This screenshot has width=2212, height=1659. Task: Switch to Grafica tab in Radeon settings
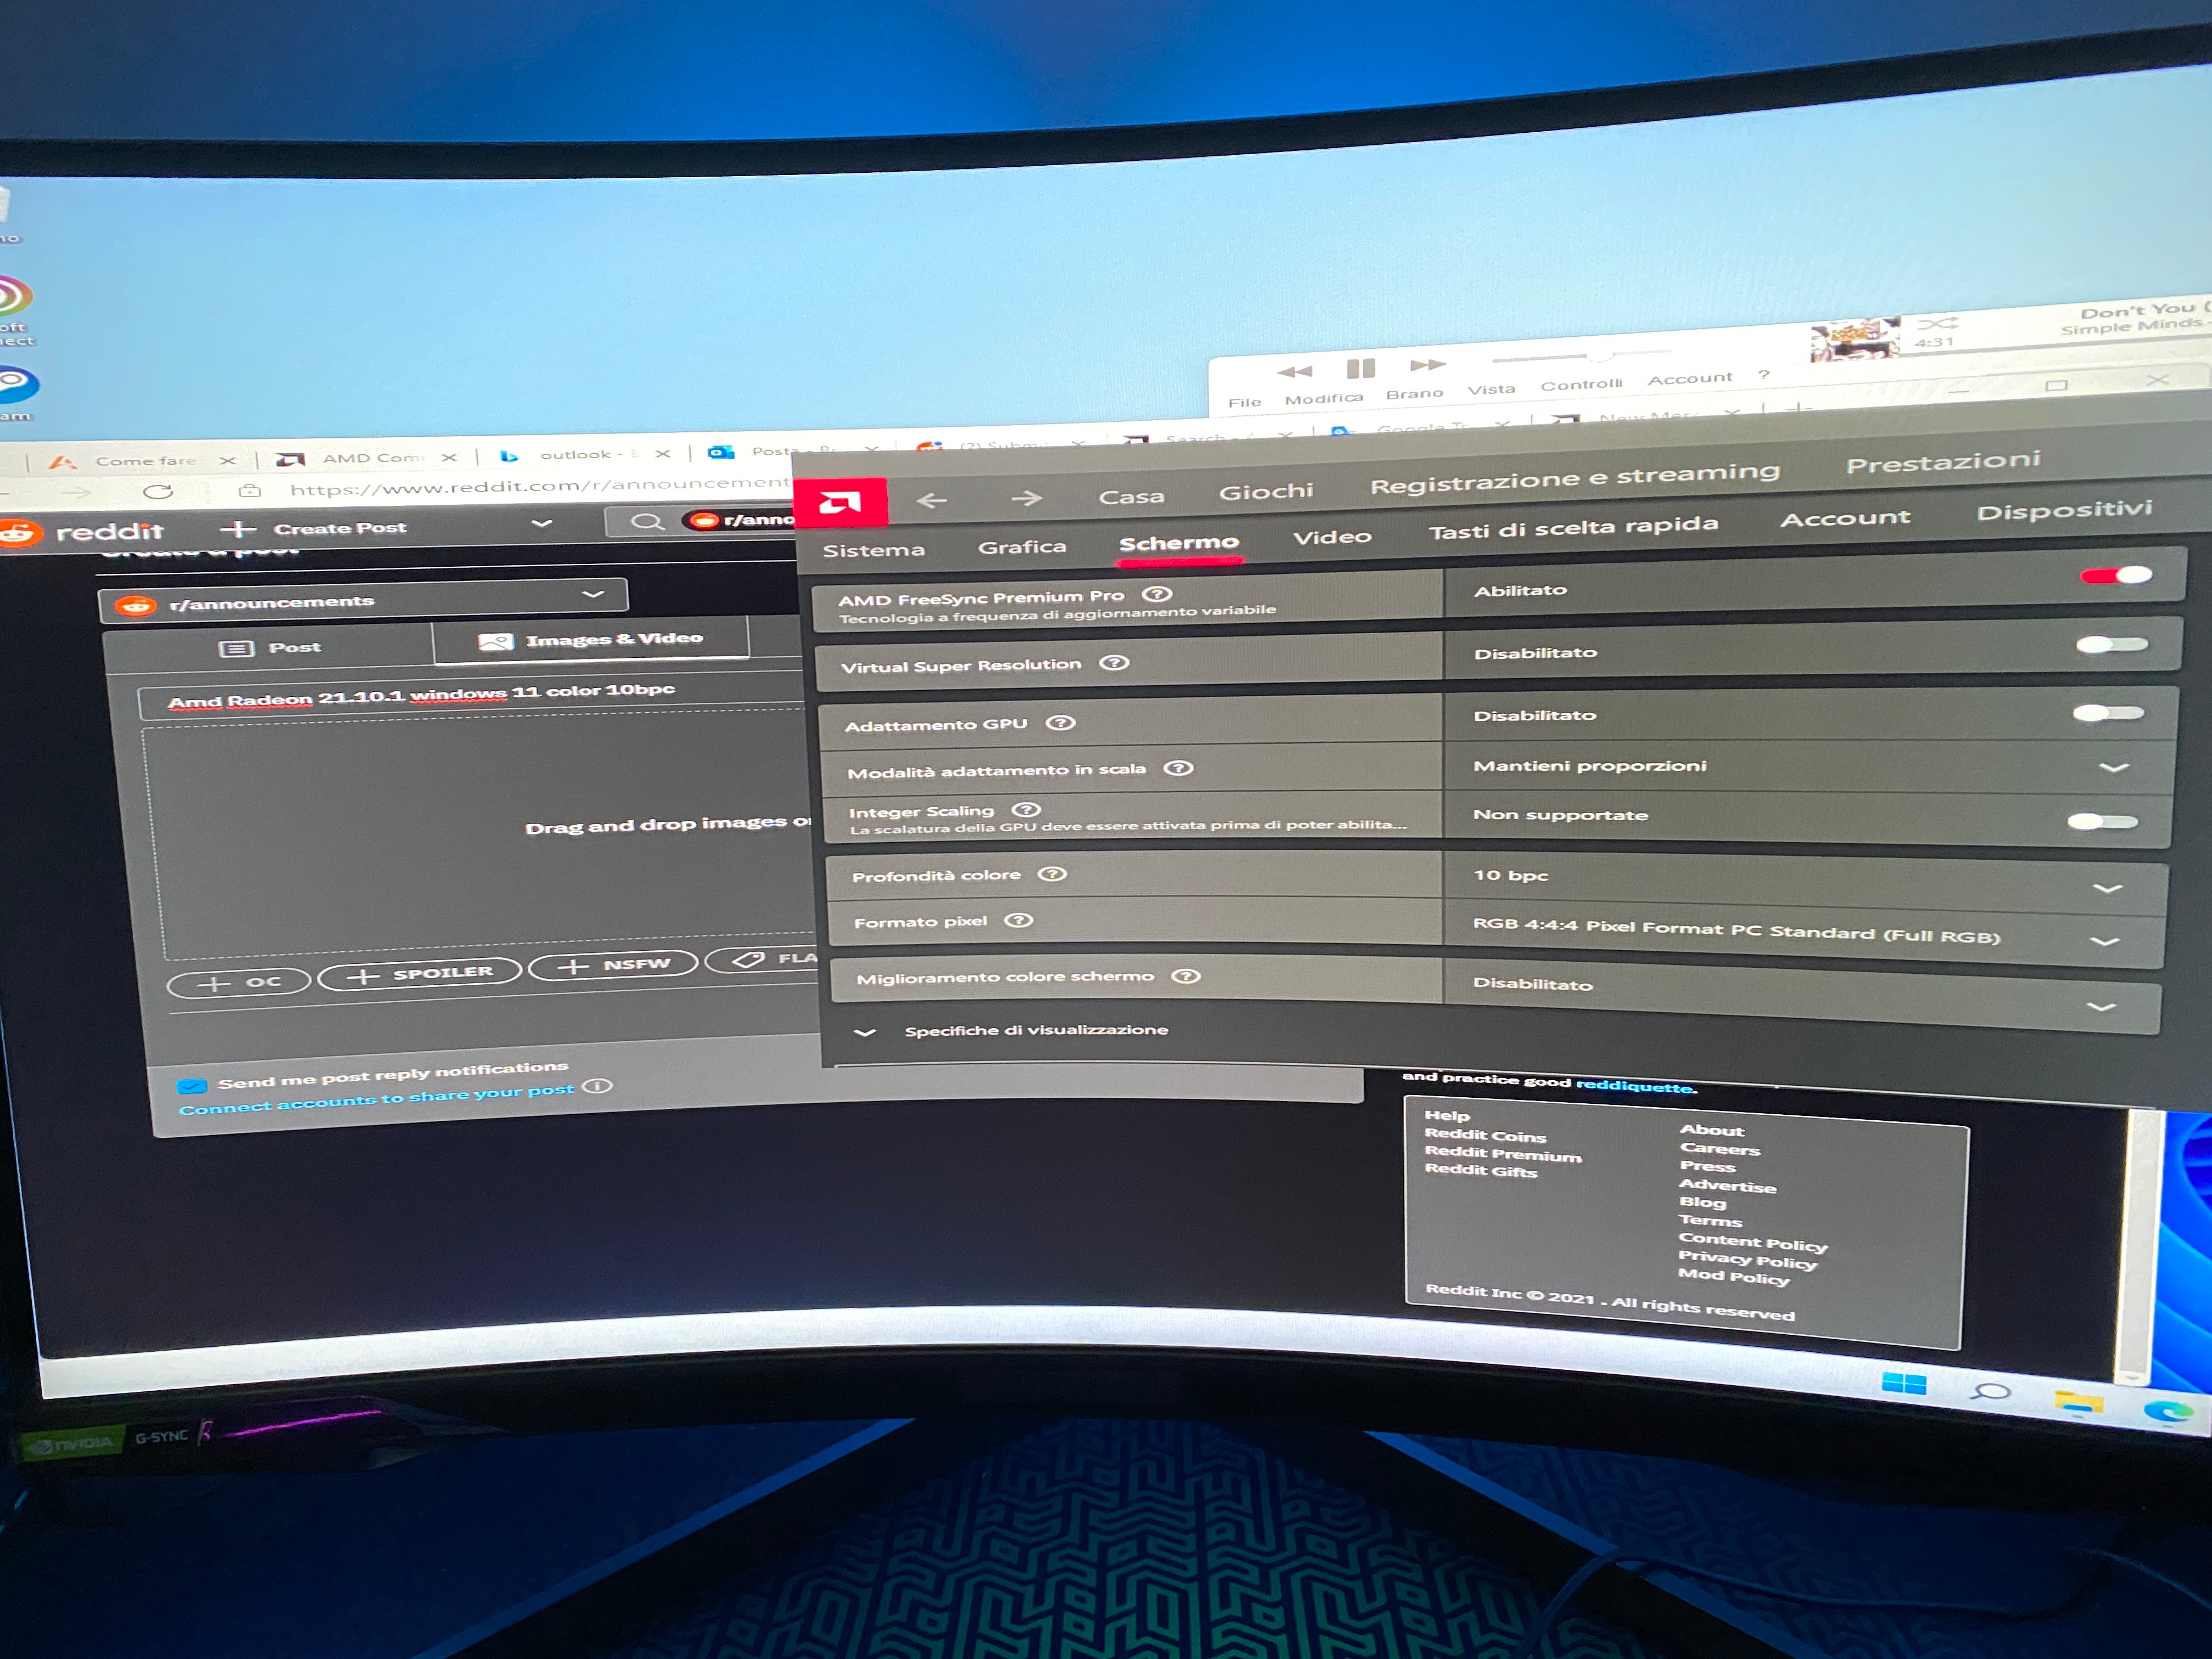click(x=1022, y=547)
